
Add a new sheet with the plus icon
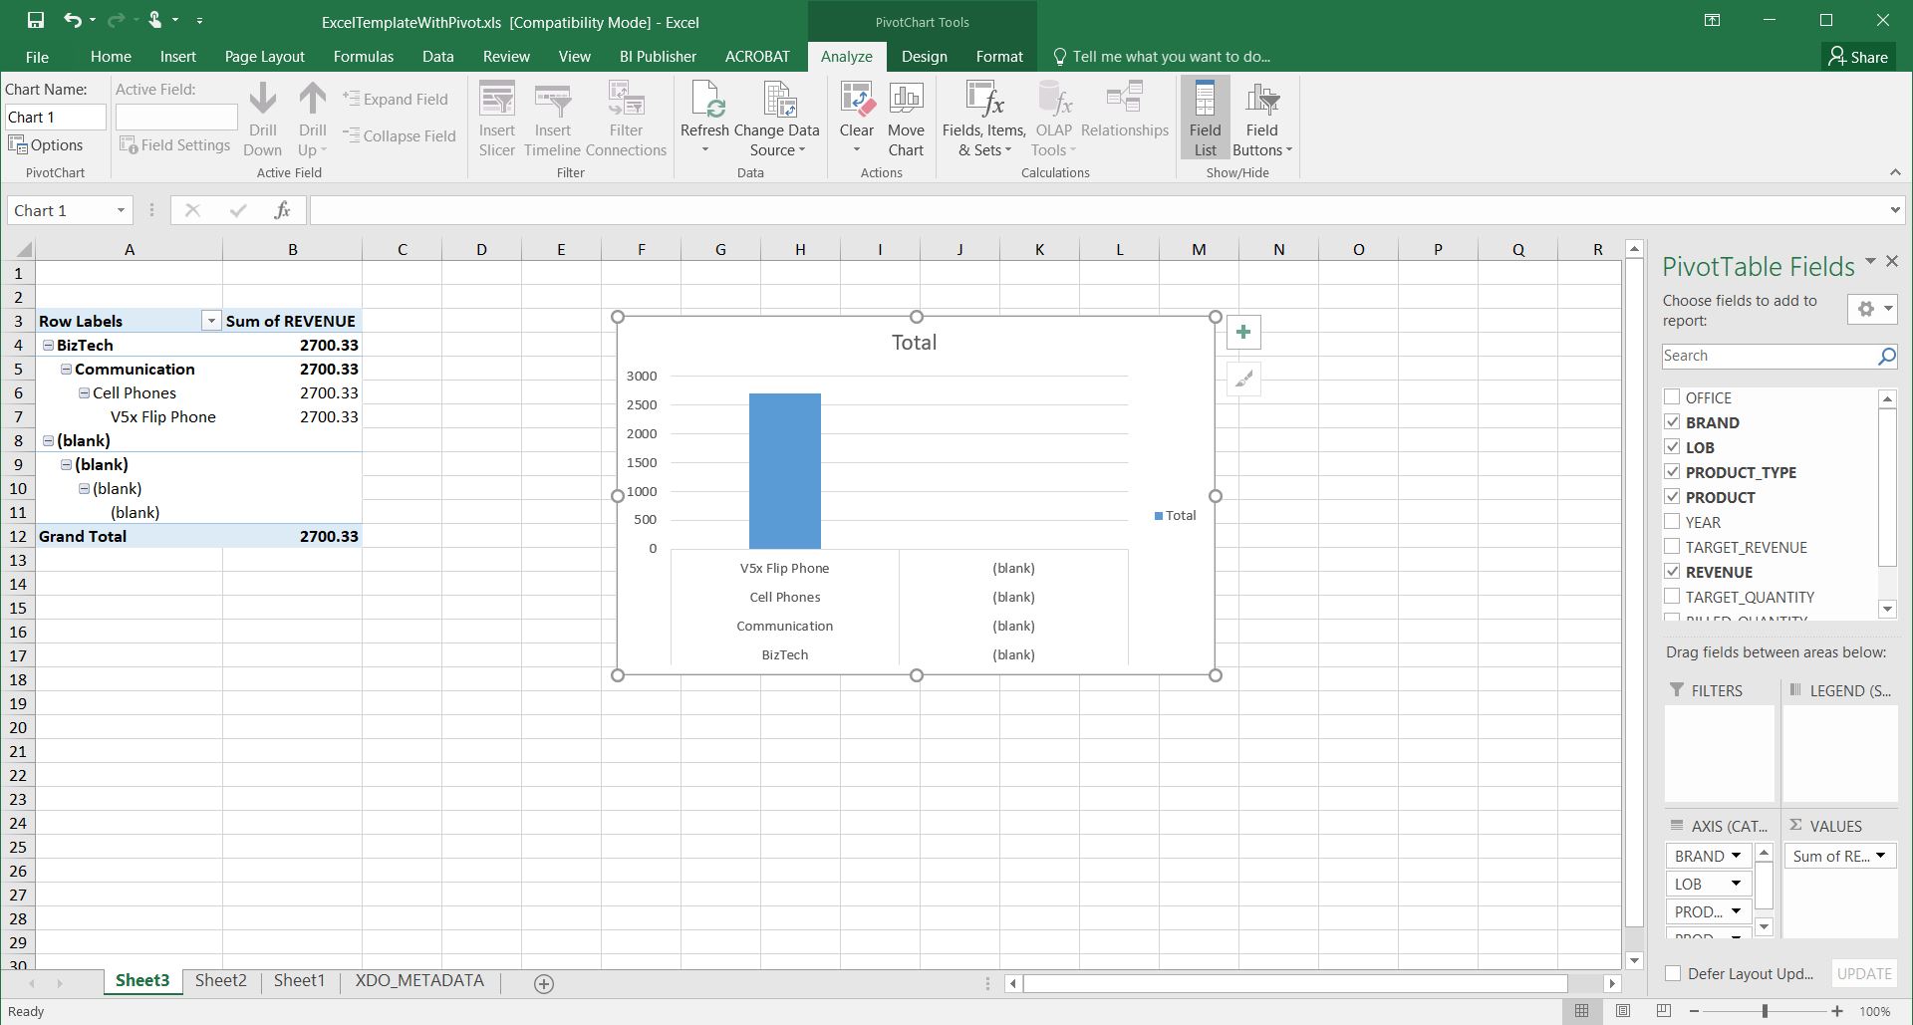tap(544, 984)
